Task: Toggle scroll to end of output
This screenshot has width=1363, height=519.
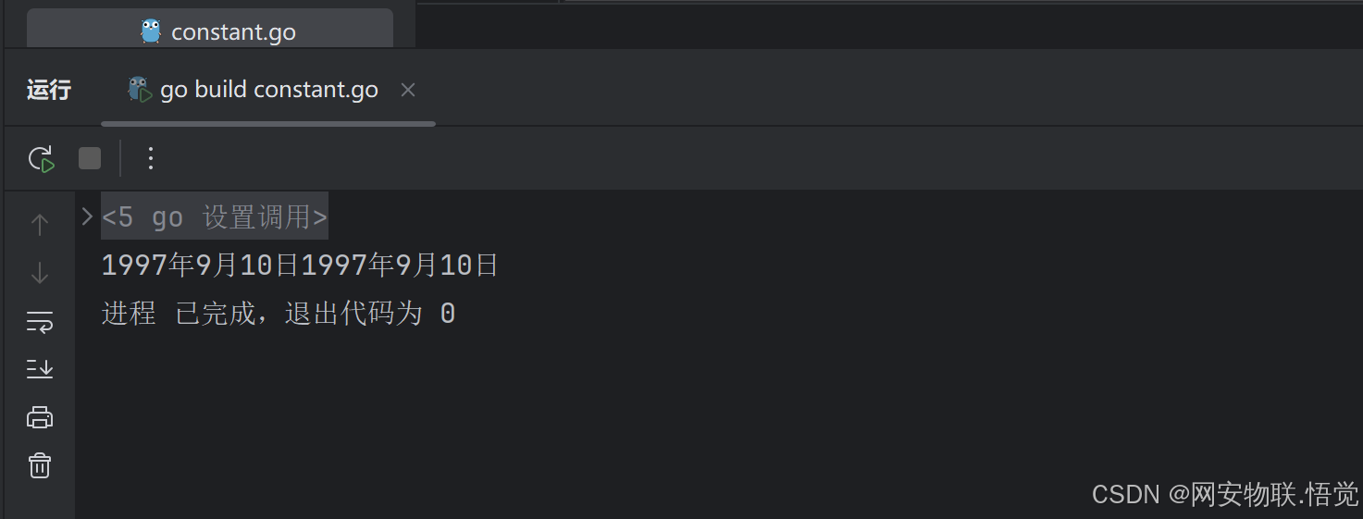Action: coord(40,369)
